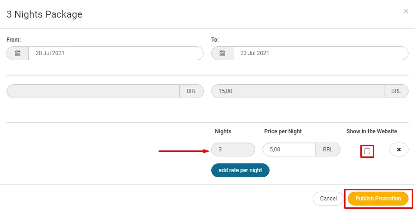Enable the Show in the Website checkbox
This screenshot has height=212, width=415.
pyautogui.click(x=367, y=151)
